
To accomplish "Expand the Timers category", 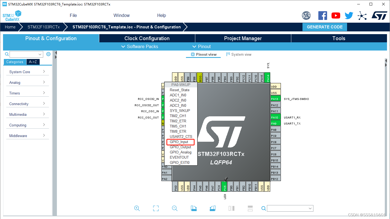I will tap(27, 93).
